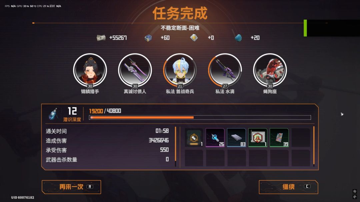The image size is (360, 202).
Task: Select the 锦鳞猎手 character portrait
Action: point(90,70)
